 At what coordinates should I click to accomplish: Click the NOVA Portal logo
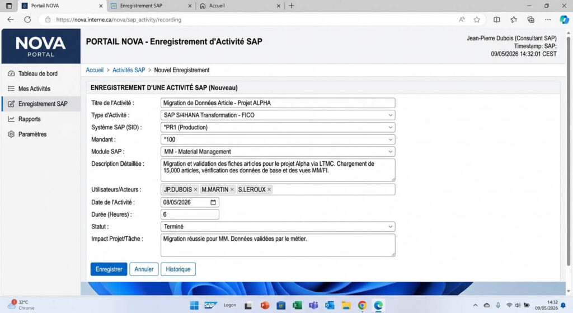(41, 46)
